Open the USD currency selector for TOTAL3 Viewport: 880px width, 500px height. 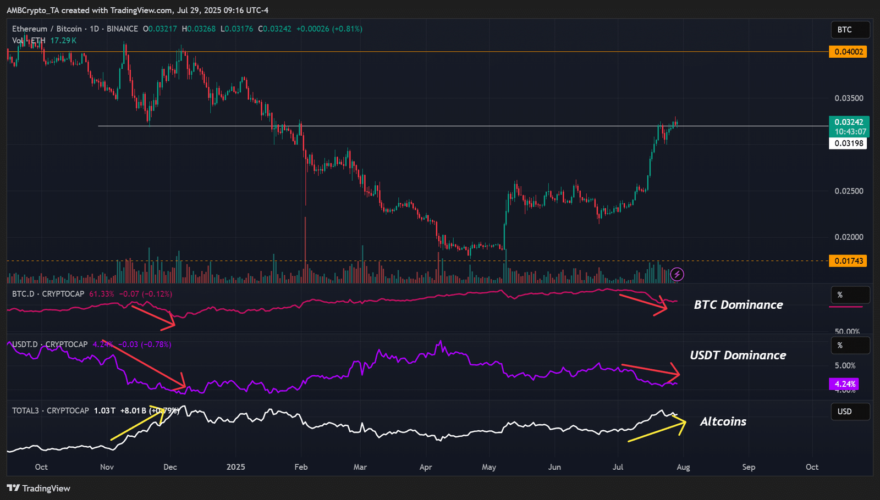(x=850, y=412)
